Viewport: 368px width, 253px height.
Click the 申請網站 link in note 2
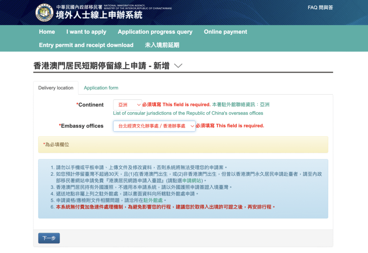click(x=189, y=180)
